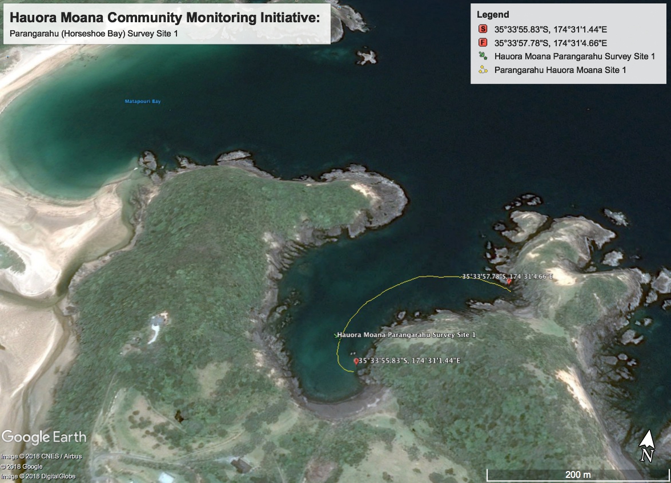Select legend entry 'Hauora Moana Parangarahu Survey Site 1'
Screen dimensions: 671x483
pyautogui.click(x=574, y=56)
